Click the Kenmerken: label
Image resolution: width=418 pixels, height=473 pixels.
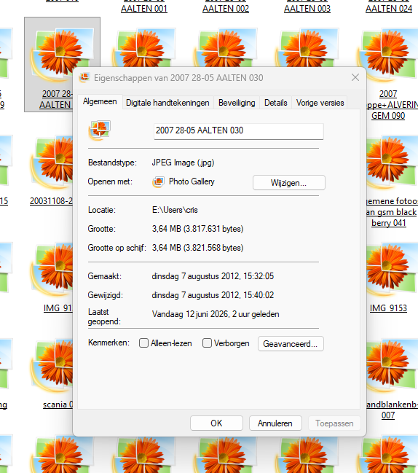tap(109, 343)
